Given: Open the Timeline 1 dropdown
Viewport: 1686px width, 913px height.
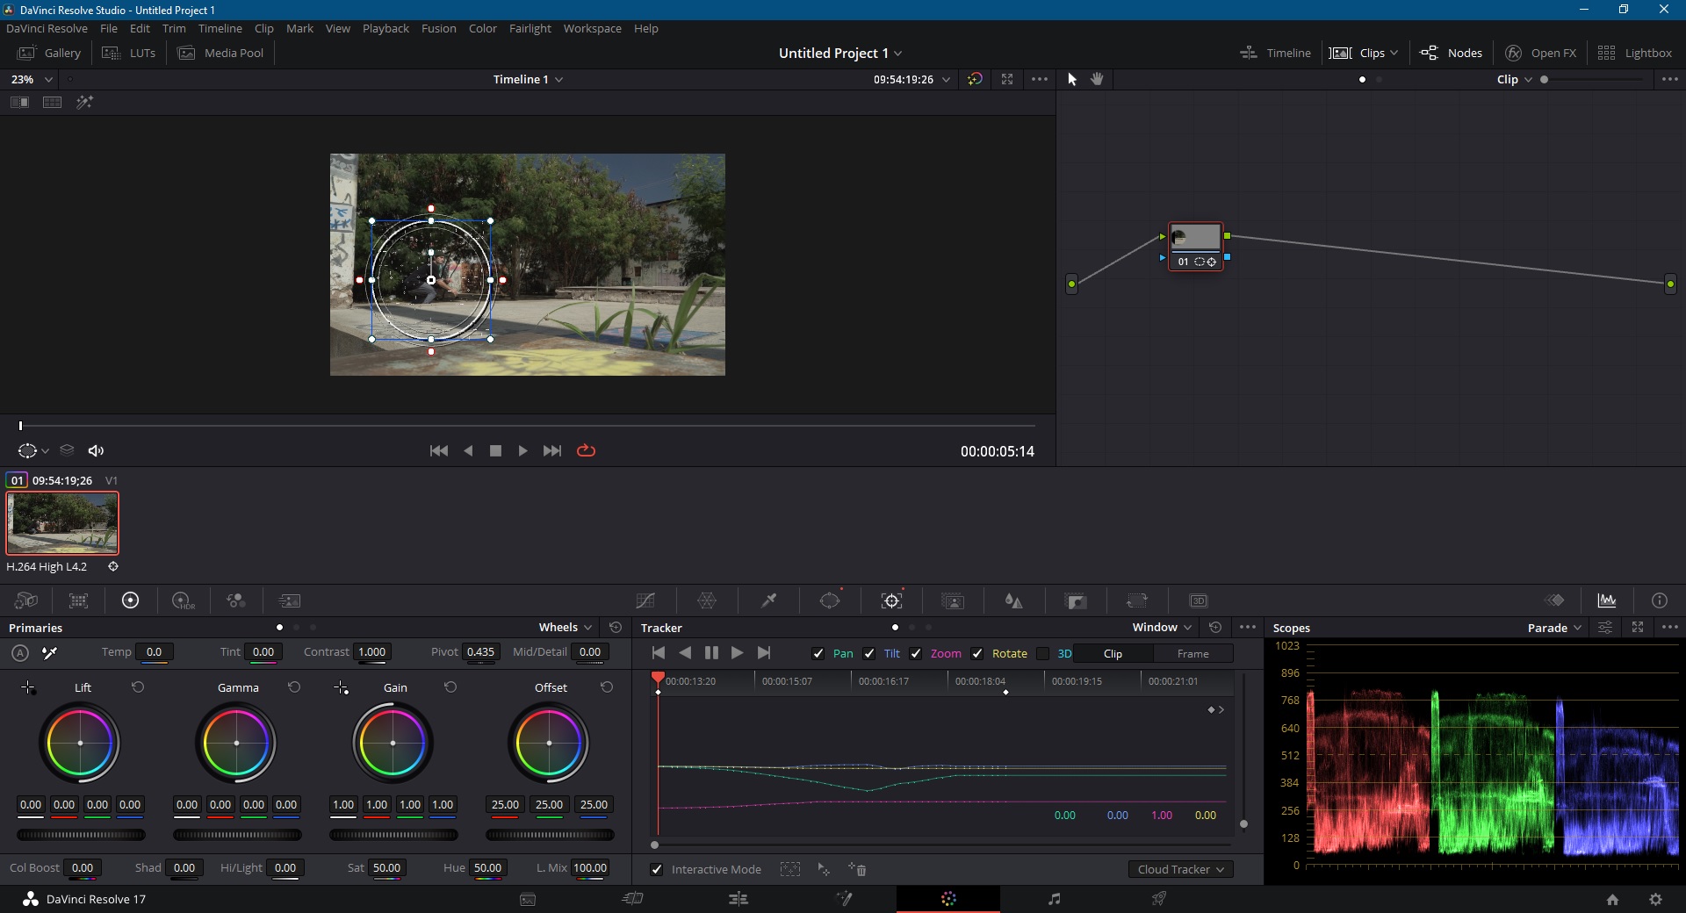Looking at the screenshot, I should [528, 79].
